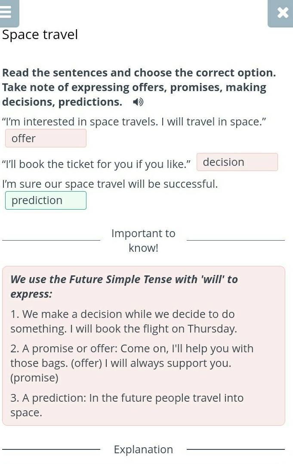The image size is (293, 464).
Task: Click the sentence "I'll book the ticket"
Action: pos(96,164)
